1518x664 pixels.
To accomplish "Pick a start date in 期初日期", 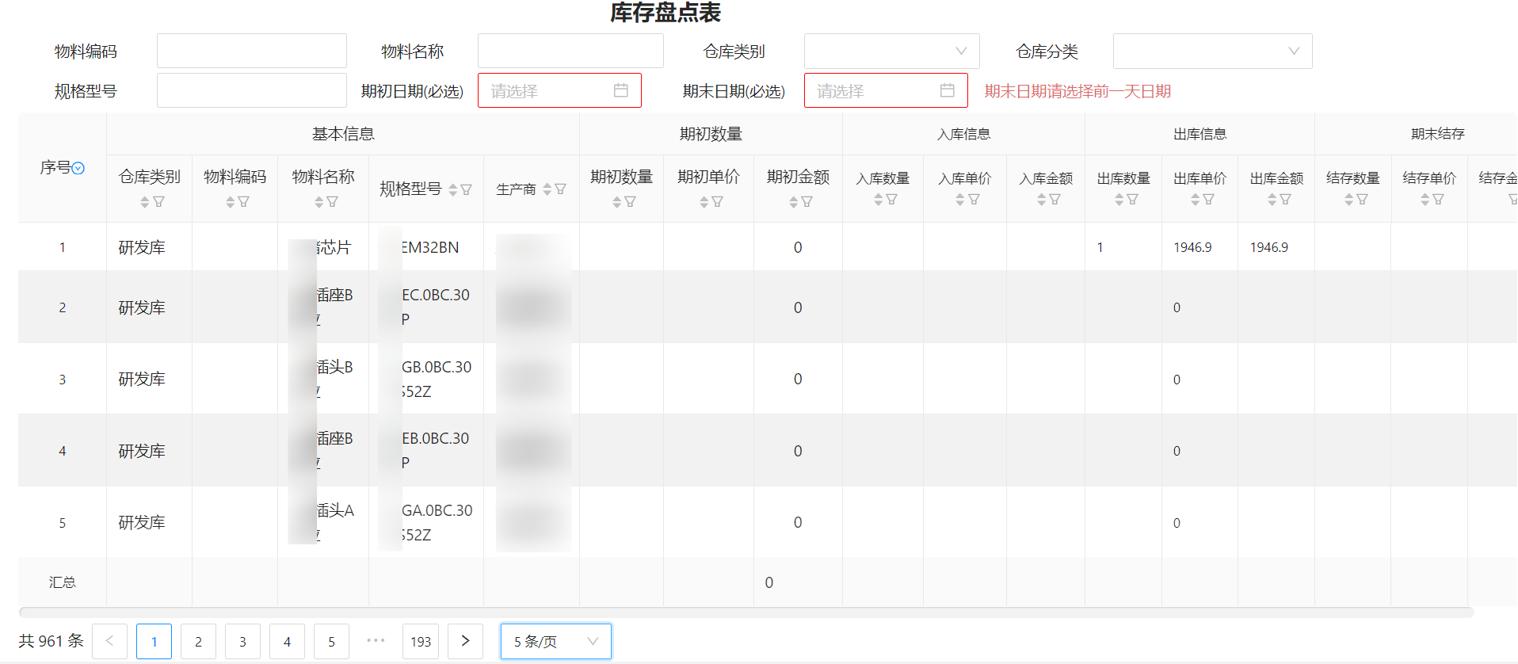I will (559, 90).
